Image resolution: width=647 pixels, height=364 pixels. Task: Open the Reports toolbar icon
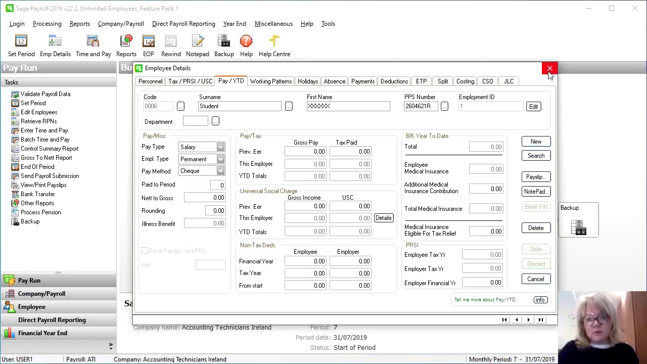(126, 46)
